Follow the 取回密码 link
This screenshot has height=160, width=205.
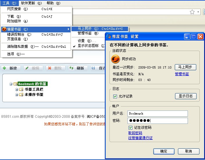(x=135, y=133)
